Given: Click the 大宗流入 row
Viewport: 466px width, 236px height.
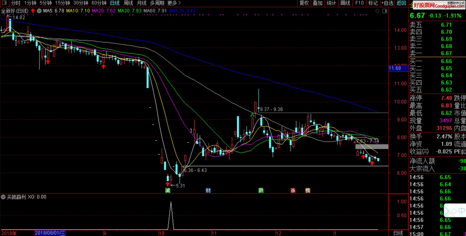Looking at the screenshot, I should click(437, 168).
